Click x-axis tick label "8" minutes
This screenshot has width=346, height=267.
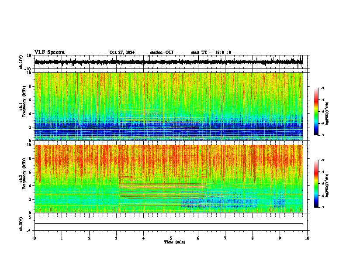[253, 238]
